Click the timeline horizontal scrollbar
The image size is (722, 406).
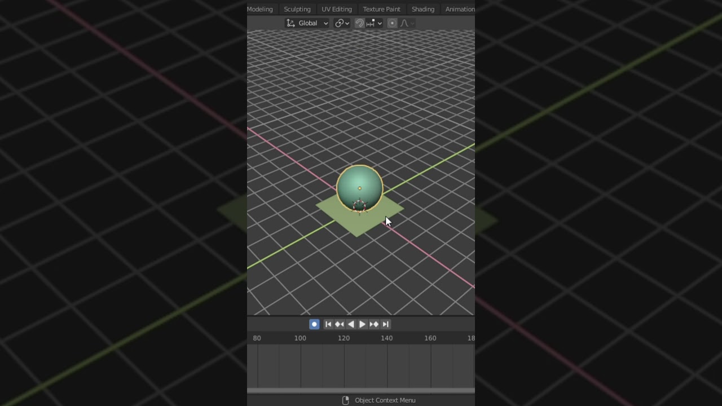361,390
